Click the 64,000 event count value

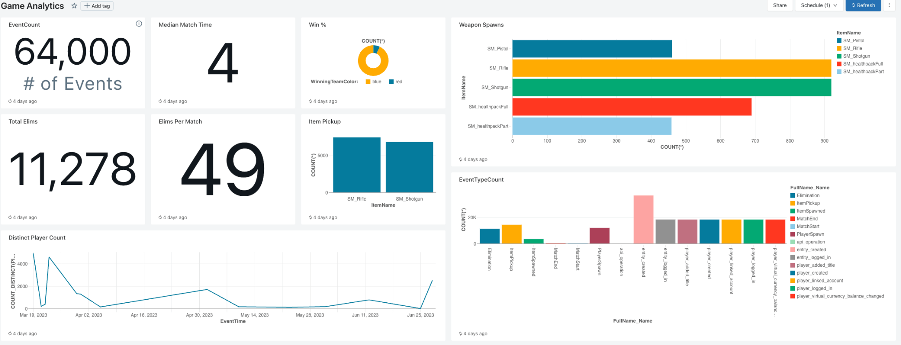point(73,52)
